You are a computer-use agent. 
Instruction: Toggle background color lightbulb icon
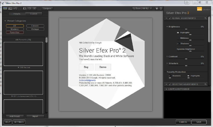(157, 9)
